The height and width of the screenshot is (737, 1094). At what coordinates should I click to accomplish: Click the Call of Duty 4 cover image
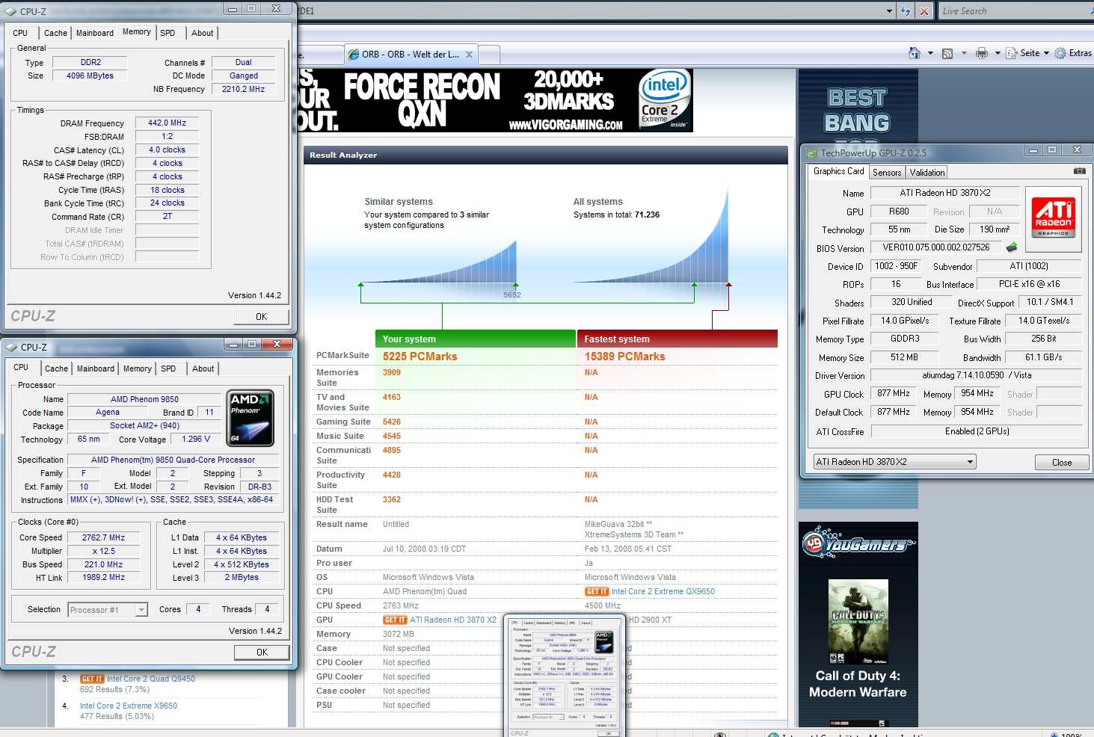[858, 622]
